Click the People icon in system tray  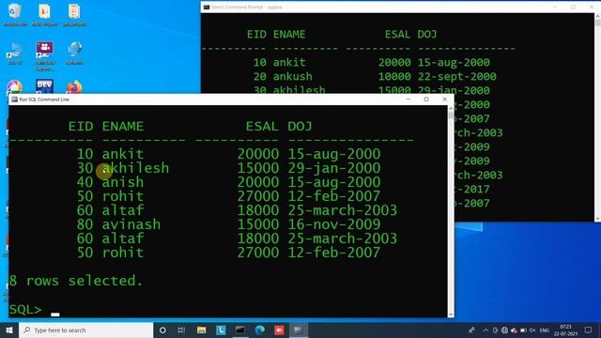point(471,330)
